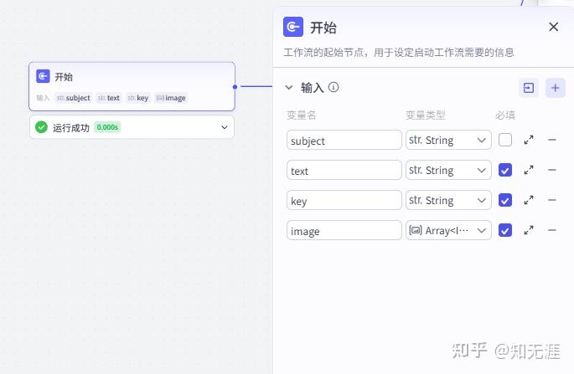574x374 pixels.
Task: Open the Array type dropdown for image
Action: pos(448,230)
